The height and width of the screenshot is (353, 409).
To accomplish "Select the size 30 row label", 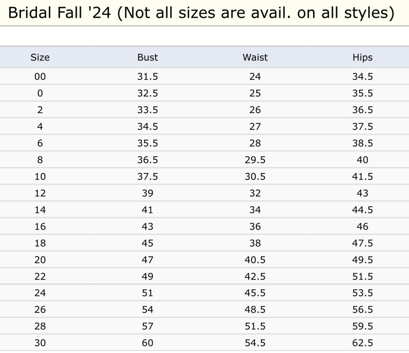I will pyautogui.click(x=40, y=343).
